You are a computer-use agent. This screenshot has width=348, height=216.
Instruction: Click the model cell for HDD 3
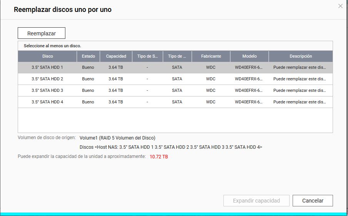click(x=249, y=90)
